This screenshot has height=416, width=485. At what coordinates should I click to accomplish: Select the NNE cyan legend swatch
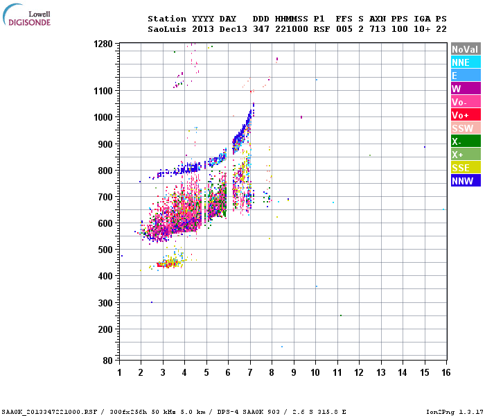[x=466, y=62]
